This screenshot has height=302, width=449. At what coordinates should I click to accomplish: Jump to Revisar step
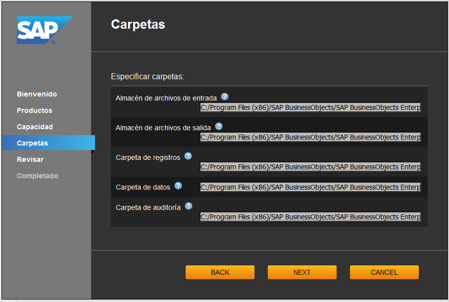30,159
